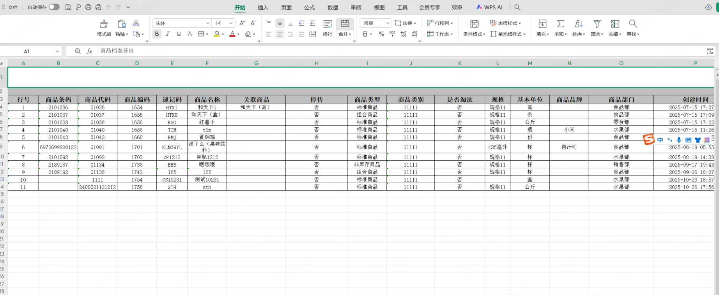
Task: Apply the yellow fill color swatch
Action: [x=217, y=34]
